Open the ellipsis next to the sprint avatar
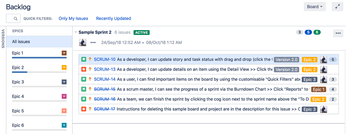The width and height of the screenshot is (346, 134). 93,42
